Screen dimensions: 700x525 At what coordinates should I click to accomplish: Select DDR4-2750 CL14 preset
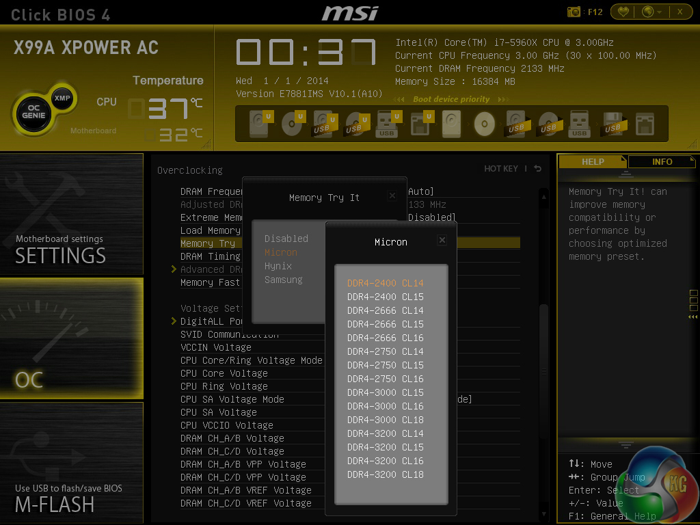click(386, 351)
